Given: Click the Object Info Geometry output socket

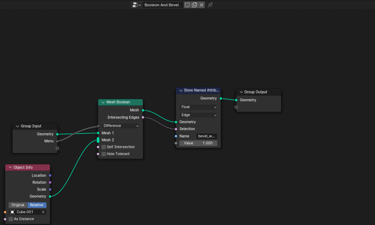Looking at the screenshot, I should (x=50, y=196).
